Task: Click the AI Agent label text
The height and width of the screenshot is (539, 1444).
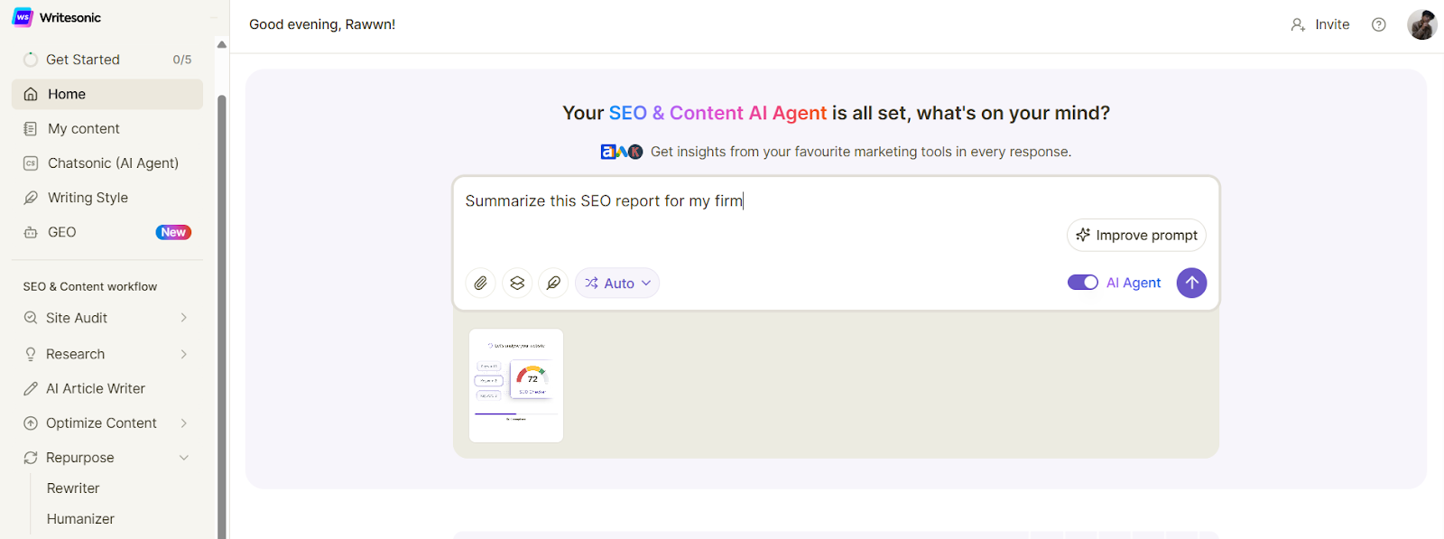Action: pos(1134,283)
